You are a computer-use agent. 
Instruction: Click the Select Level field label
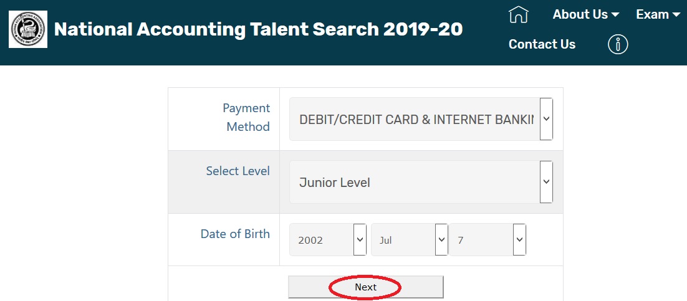coord(238,171)
